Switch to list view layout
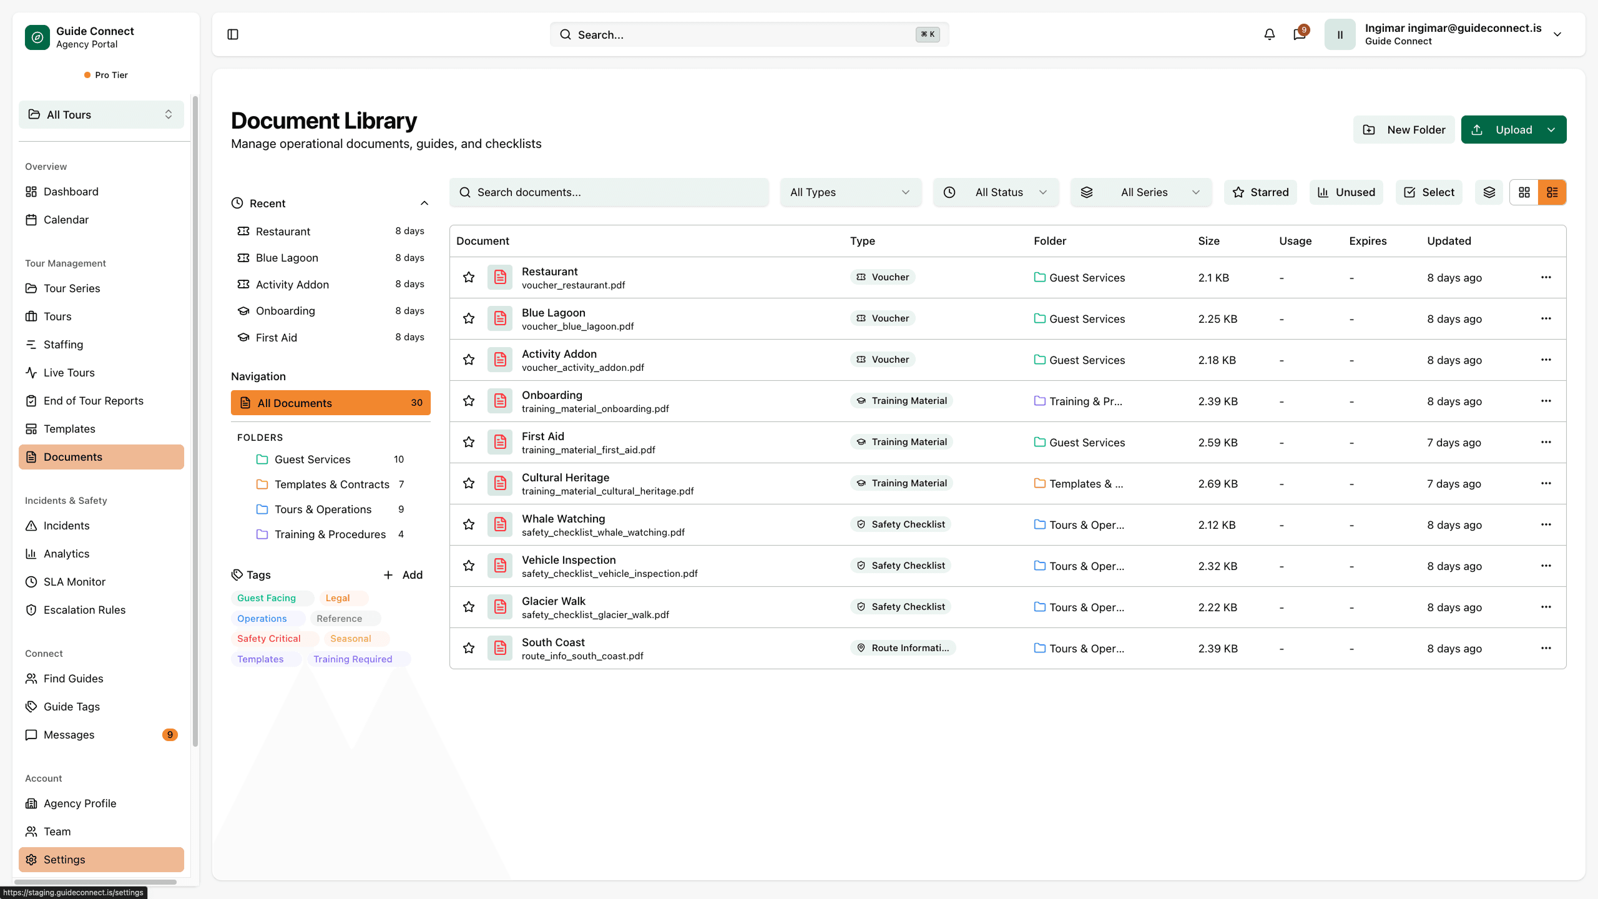Screen dimensions: 1598x899 1552,192
